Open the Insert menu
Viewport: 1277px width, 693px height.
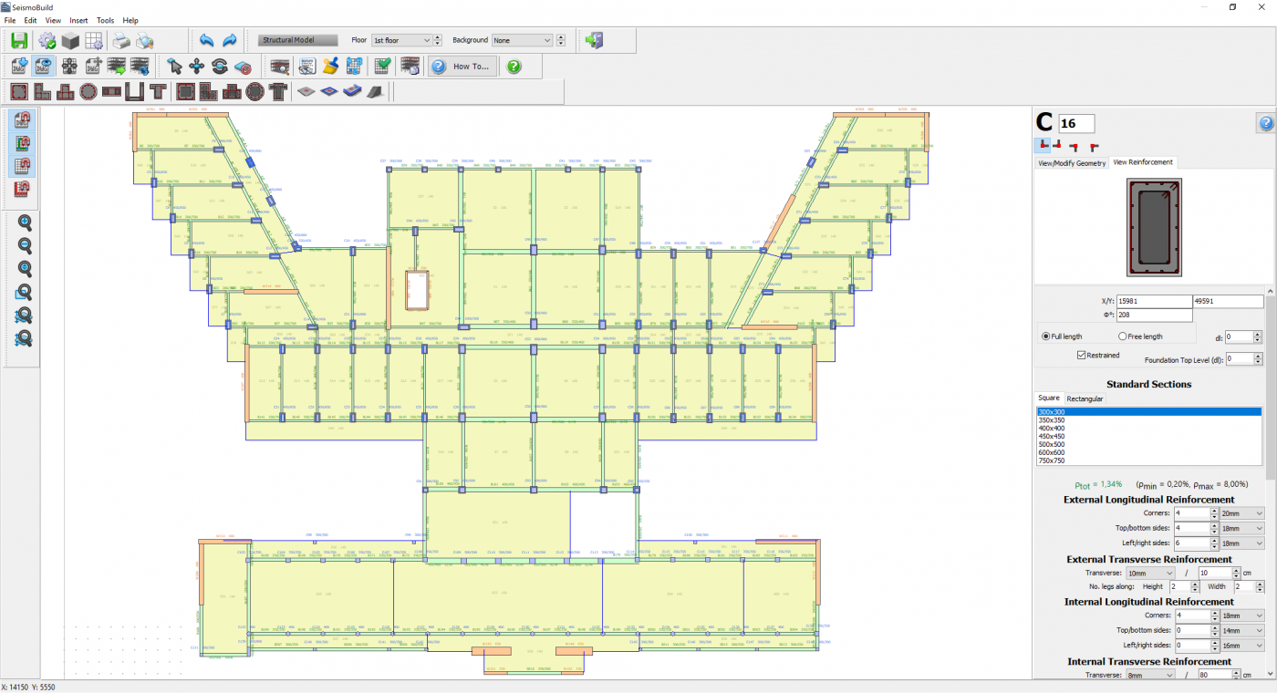78,20
